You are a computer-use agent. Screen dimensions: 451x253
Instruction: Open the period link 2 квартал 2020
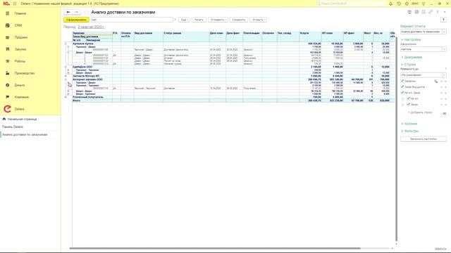click(x=91, y=27)
